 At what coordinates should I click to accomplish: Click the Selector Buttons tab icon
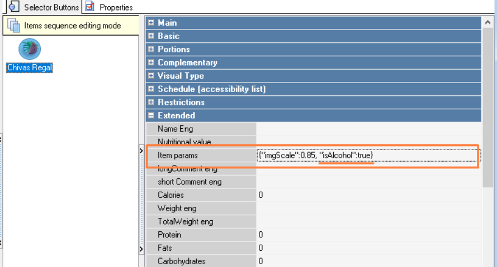click(x=14, y=7)
